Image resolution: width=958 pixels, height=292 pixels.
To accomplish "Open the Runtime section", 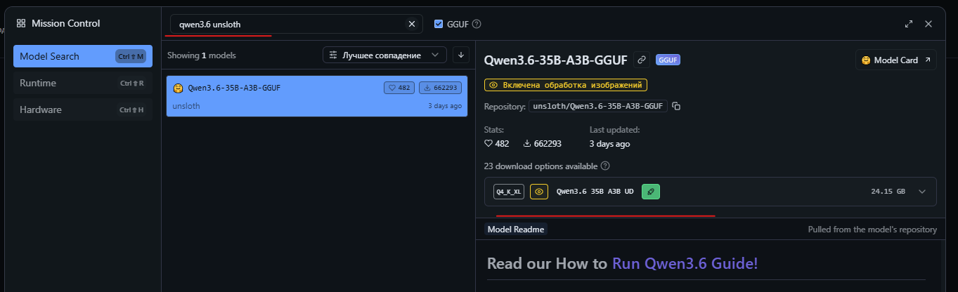I will [x=83, y=83].
